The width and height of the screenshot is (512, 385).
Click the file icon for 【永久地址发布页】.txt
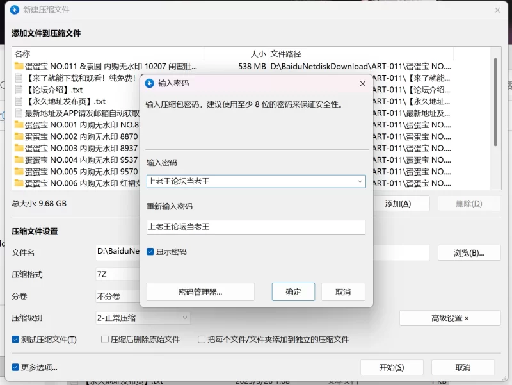click(19, 101)
